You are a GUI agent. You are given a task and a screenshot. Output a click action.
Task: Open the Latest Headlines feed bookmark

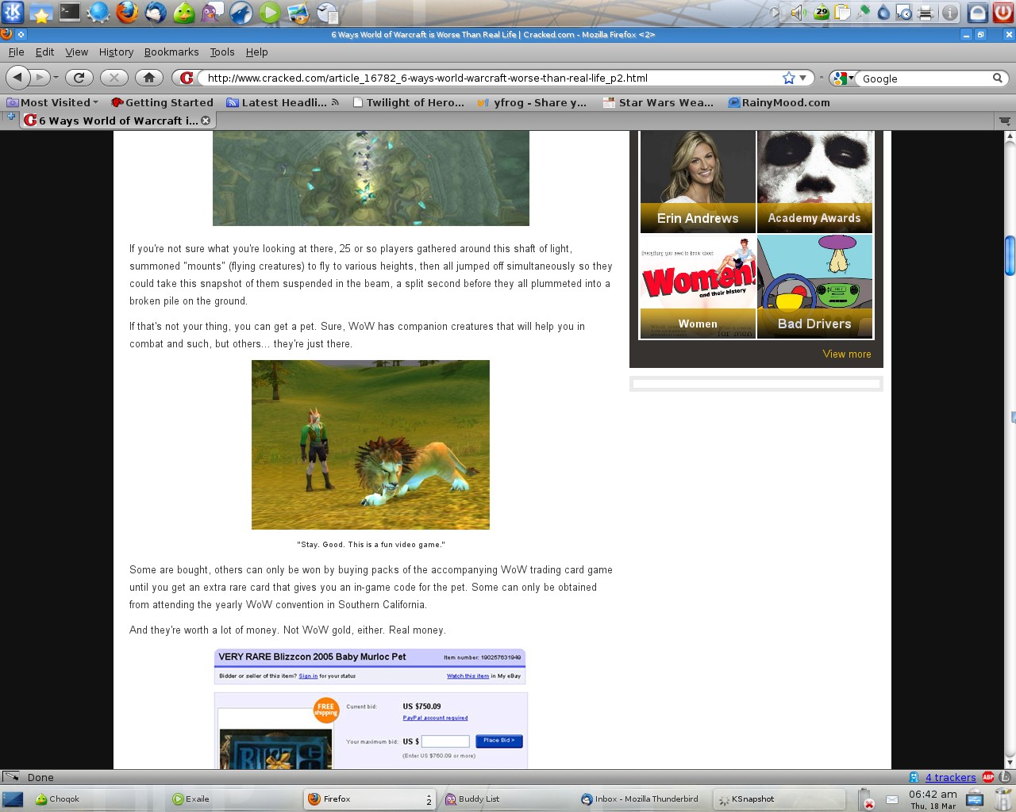pyautogui.click(x=283, y=102)
